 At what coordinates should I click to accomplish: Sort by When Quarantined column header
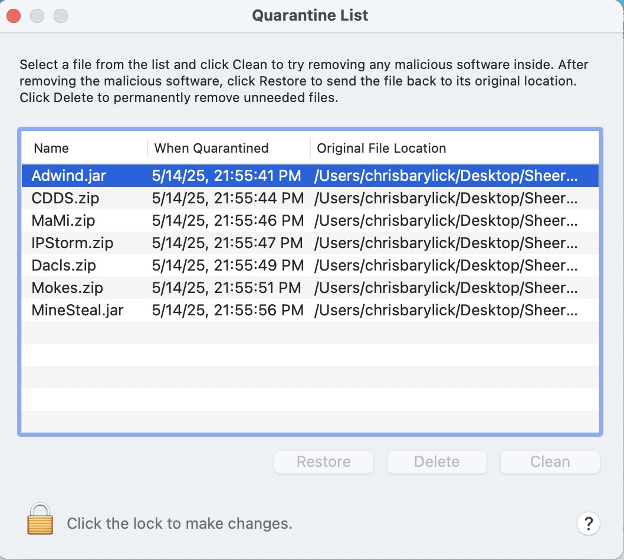pyautogui.click(x=211, y=149)
